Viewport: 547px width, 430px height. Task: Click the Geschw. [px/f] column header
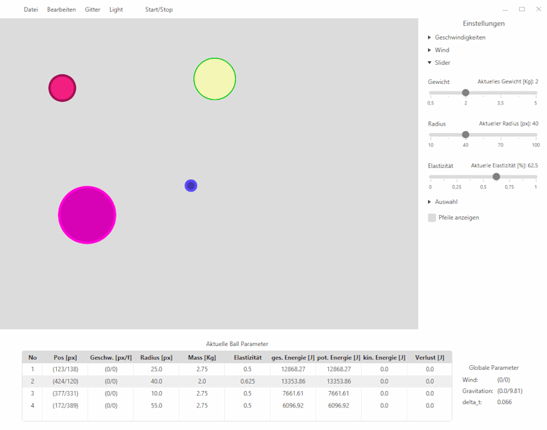(x=111, y=358)
